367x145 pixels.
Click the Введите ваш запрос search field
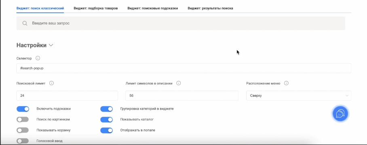[181, 23]
